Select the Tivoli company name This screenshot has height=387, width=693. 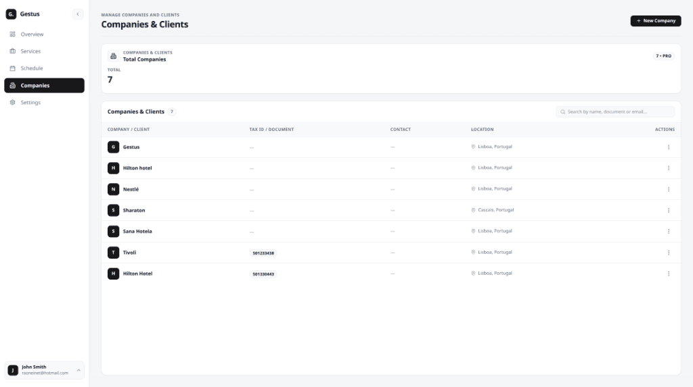click(129, 253)
